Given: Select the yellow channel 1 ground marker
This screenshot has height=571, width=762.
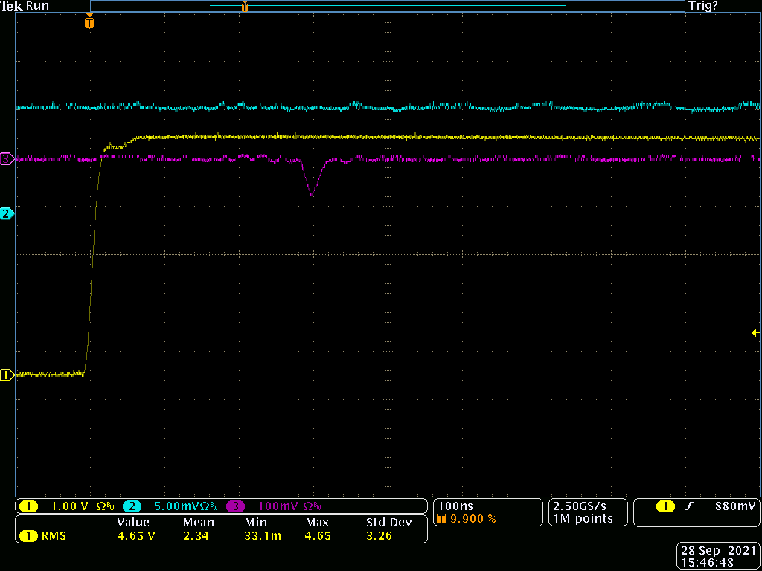Looking at the screenshot, I should click(7, 375).
